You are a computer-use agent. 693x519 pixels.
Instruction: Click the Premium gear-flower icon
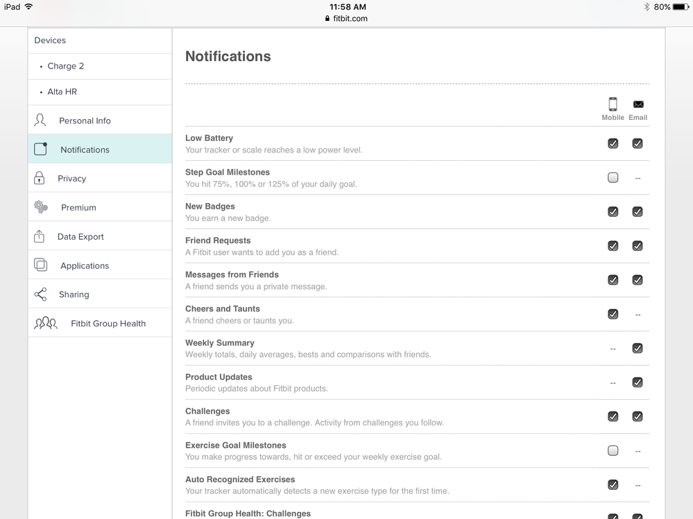[x=41, y=206]
